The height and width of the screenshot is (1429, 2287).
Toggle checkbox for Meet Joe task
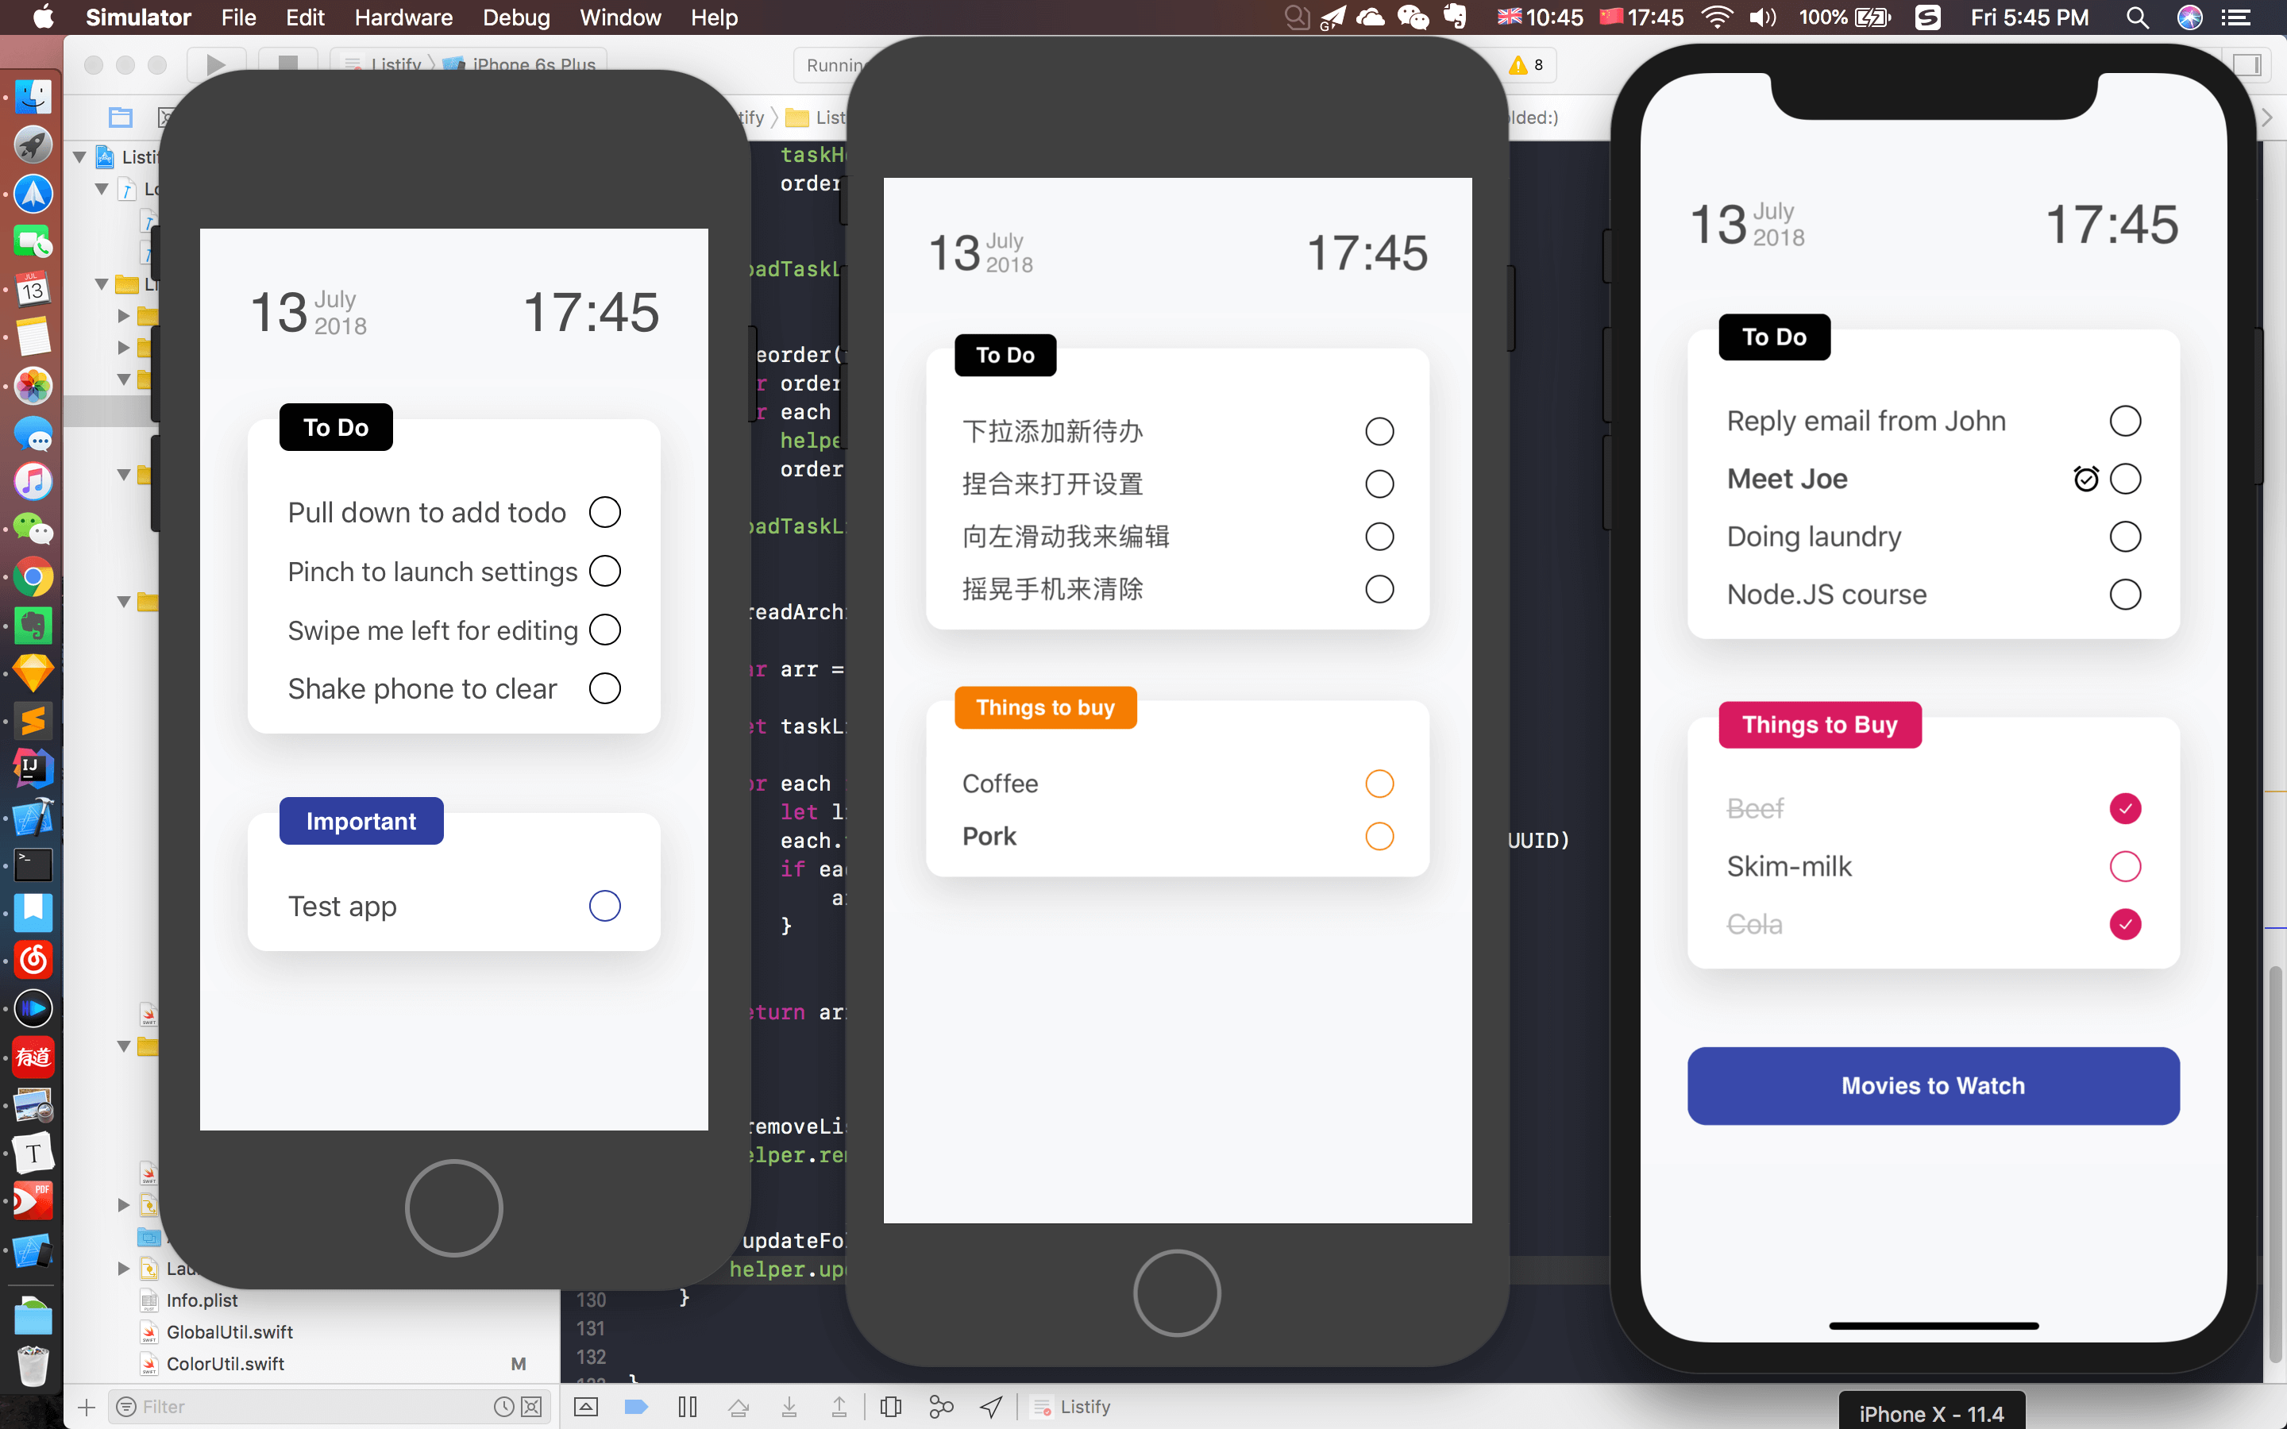pos(2126,479)
